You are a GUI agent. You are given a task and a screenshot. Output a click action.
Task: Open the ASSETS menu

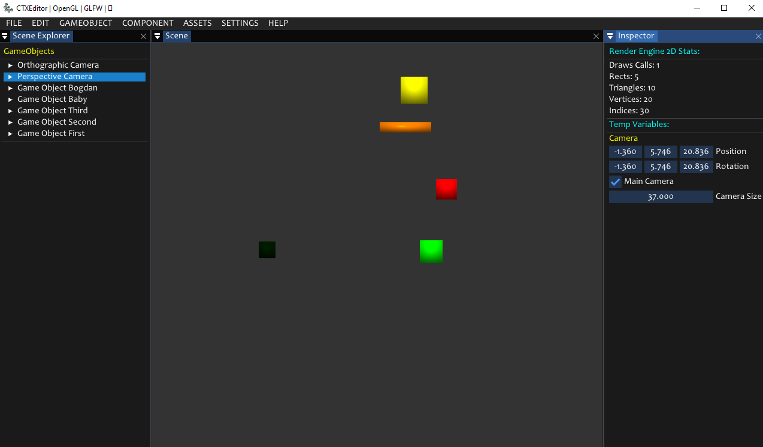click(x=197, y=23)
